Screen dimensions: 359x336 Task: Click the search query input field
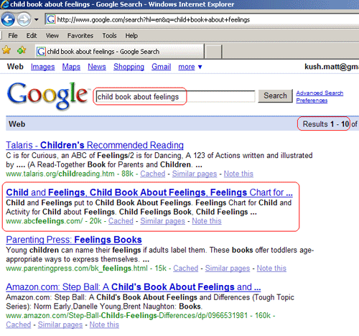click(175, 97)
